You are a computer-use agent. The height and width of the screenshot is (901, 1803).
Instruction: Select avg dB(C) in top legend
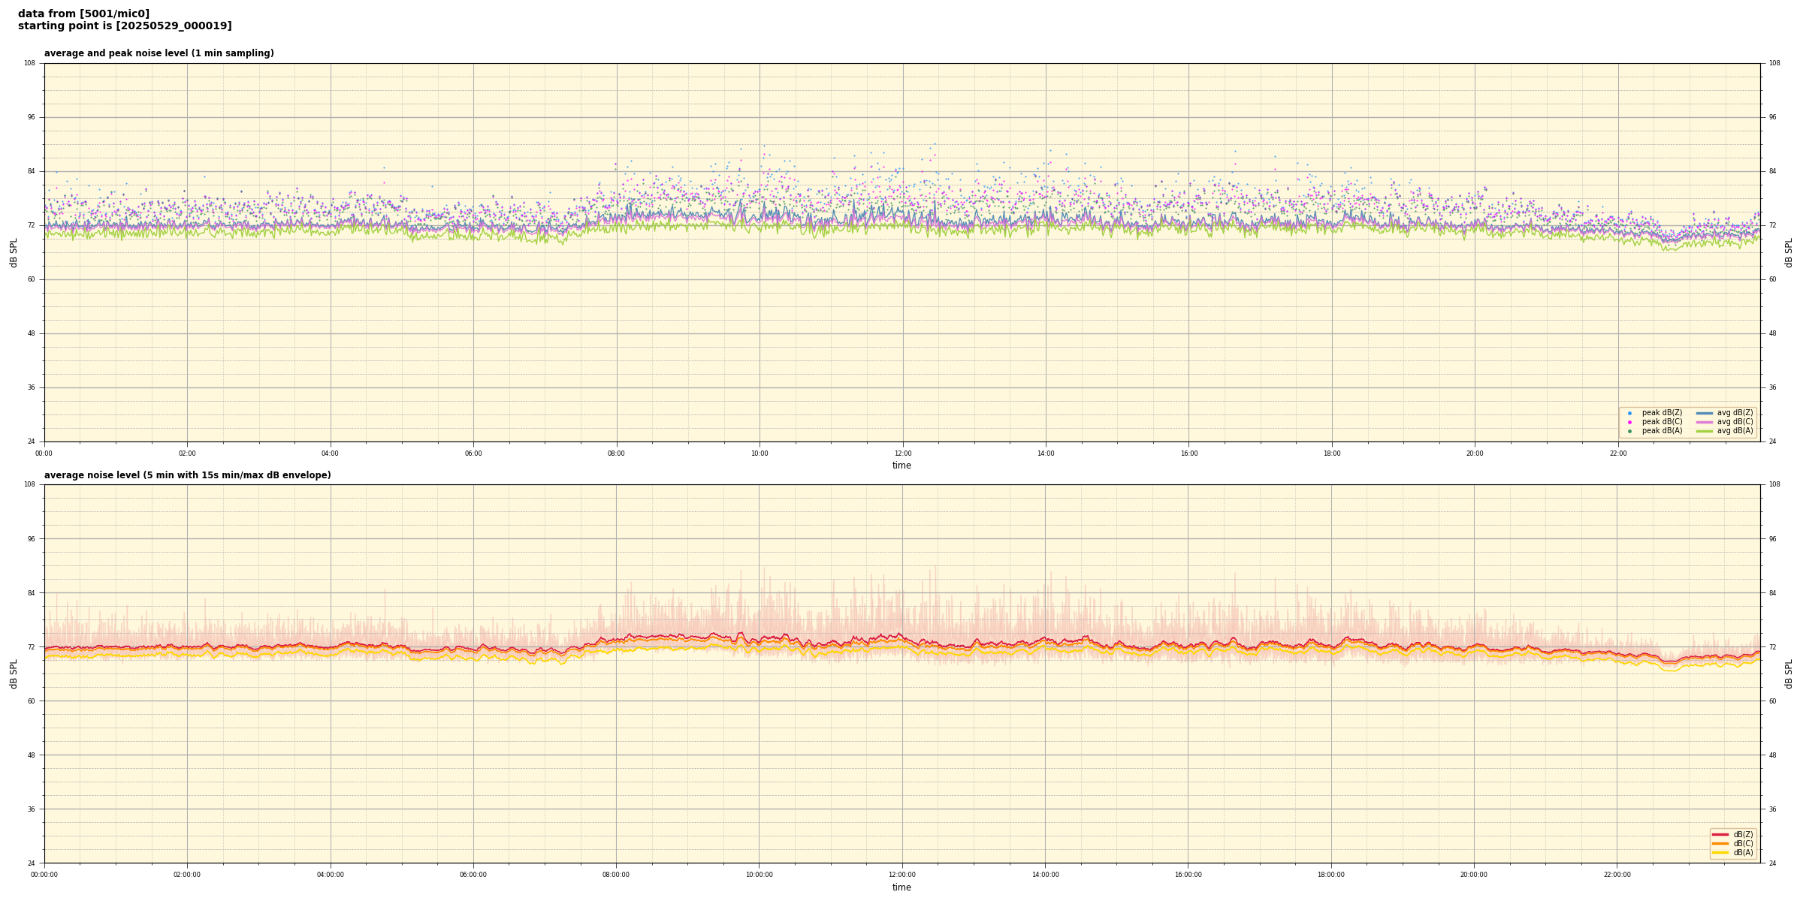(x=1734, y=422)
